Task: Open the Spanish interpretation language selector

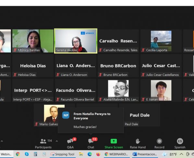Action: click(x=180, y=143)
